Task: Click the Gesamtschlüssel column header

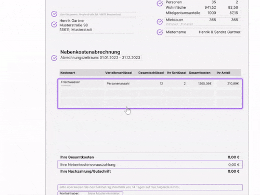Action: pyautogui.click(x=151, y=73)
